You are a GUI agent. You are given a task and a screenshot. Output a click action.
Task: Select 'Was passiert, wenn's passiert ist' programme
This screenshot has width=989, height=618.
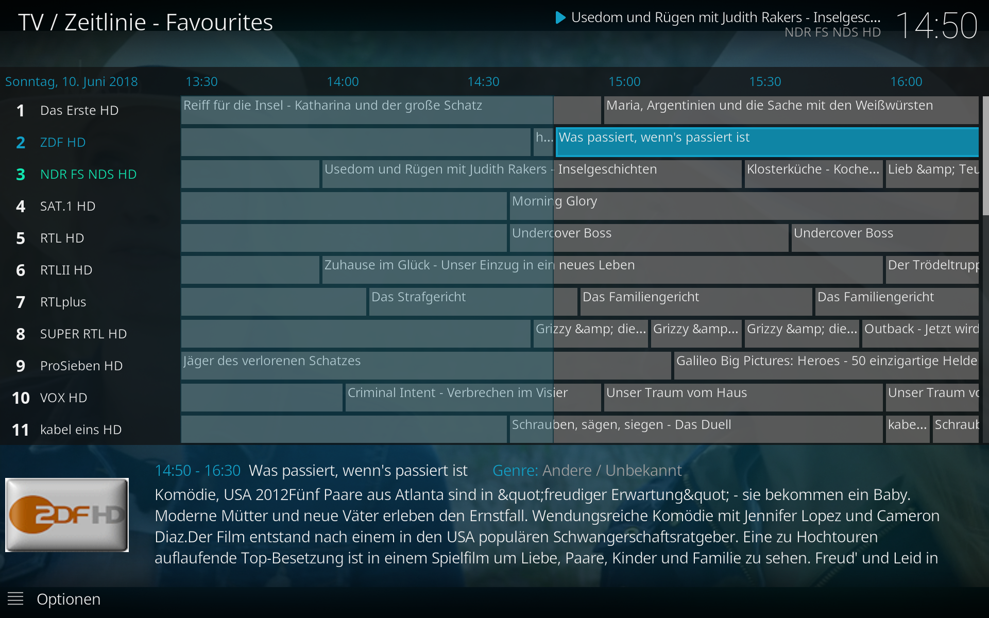click(x=766, y=142)
